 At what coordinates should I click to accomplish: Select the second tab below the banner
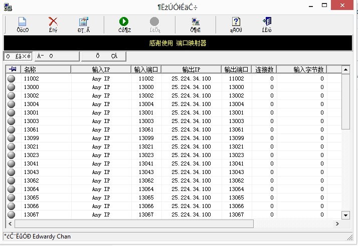tap(57, 56)
